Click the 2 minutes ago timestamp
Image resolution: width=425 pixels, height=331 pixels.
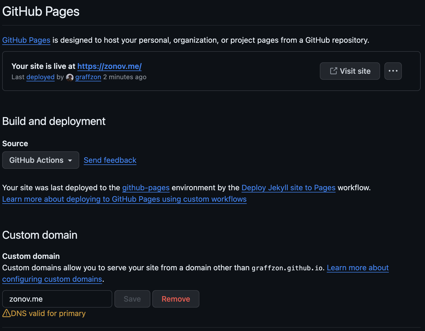click(125, 77)
